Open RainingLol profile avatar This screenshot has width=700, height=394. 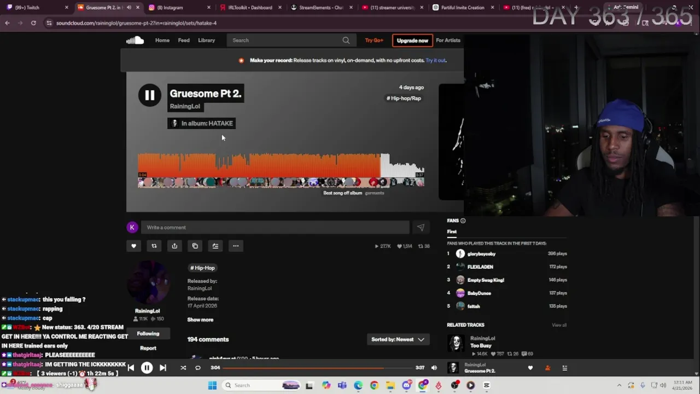tap(148, 283)
